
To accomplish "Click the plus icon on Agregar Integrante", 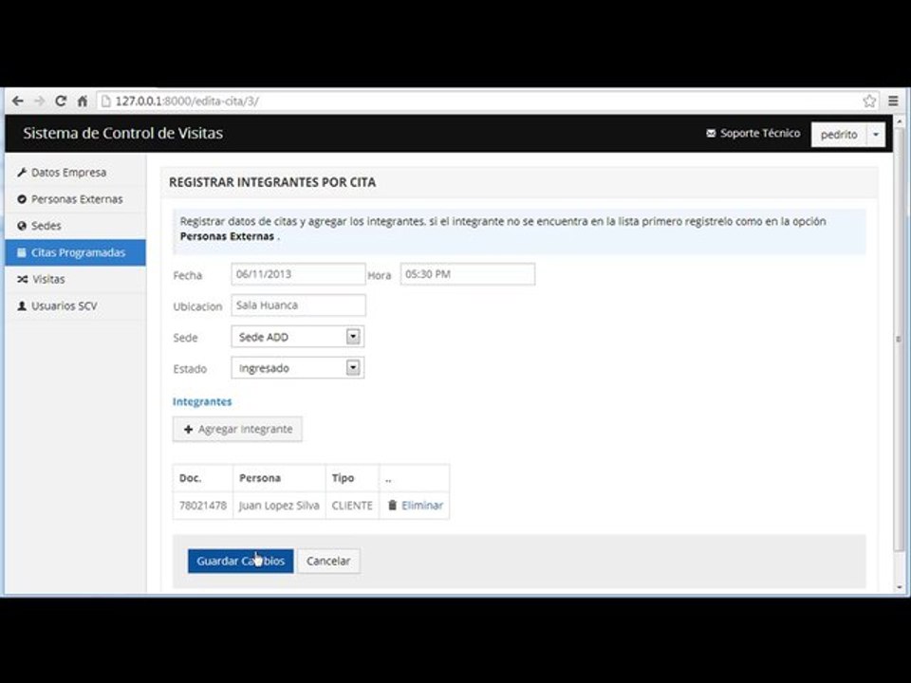I will pyautogui.click(x=188, y=429).
